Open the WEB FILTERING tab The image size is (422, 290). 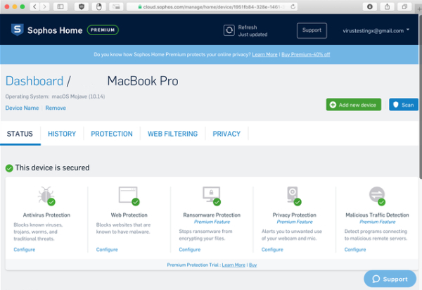172,134
